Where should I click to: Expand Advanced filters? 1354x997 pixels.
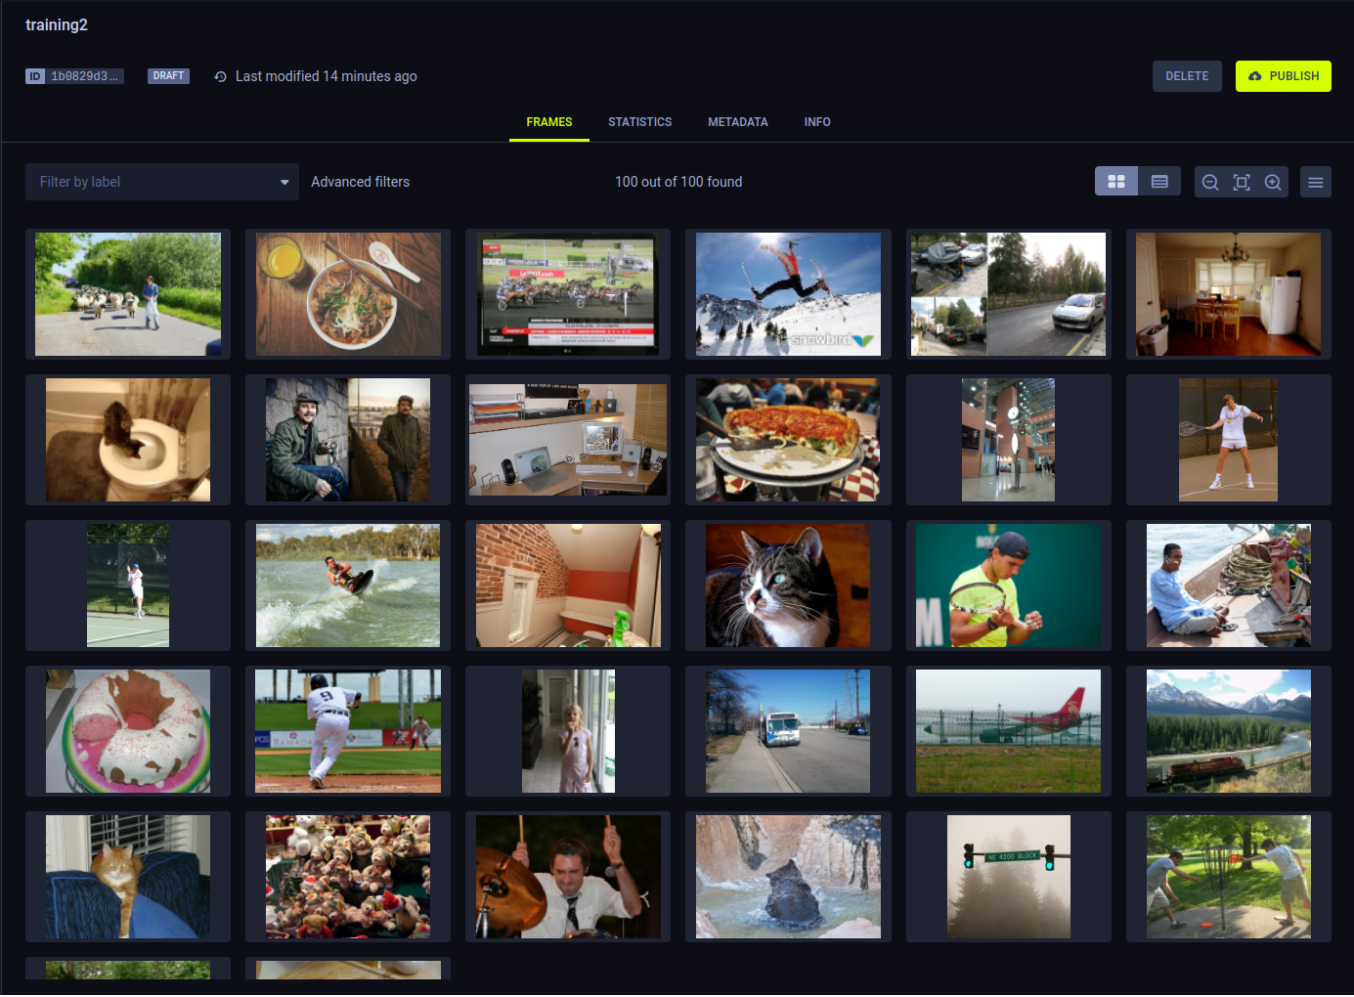click(360, 182)
